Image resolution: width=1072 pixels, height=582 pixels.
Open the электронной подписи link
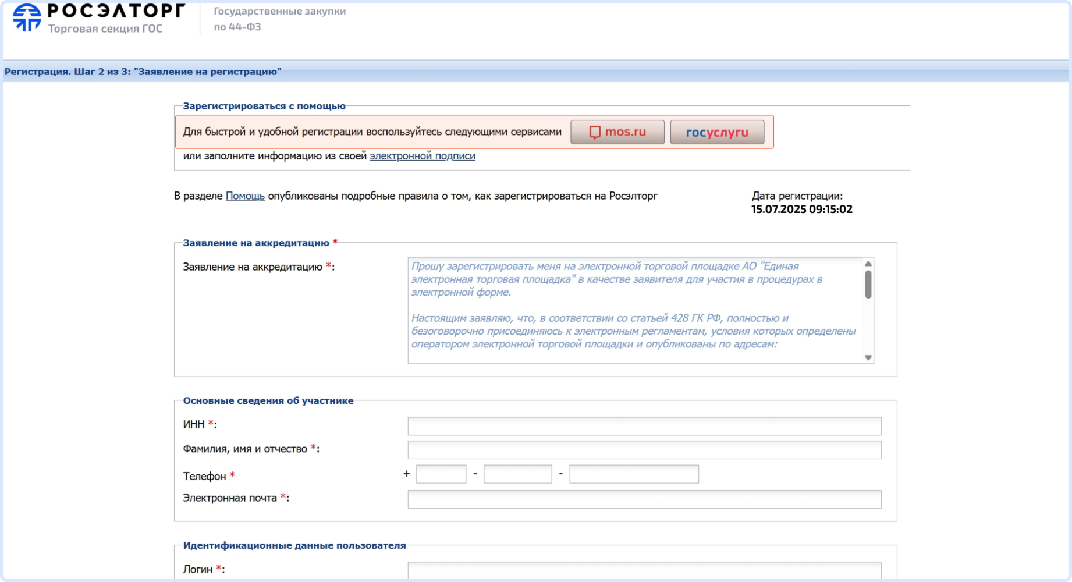pyautogui.click(x=423, y=156)
